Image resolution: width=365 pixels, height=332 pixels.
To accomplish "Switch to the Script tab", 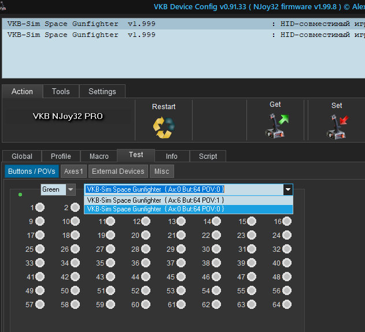I will [x=208, y=156].
